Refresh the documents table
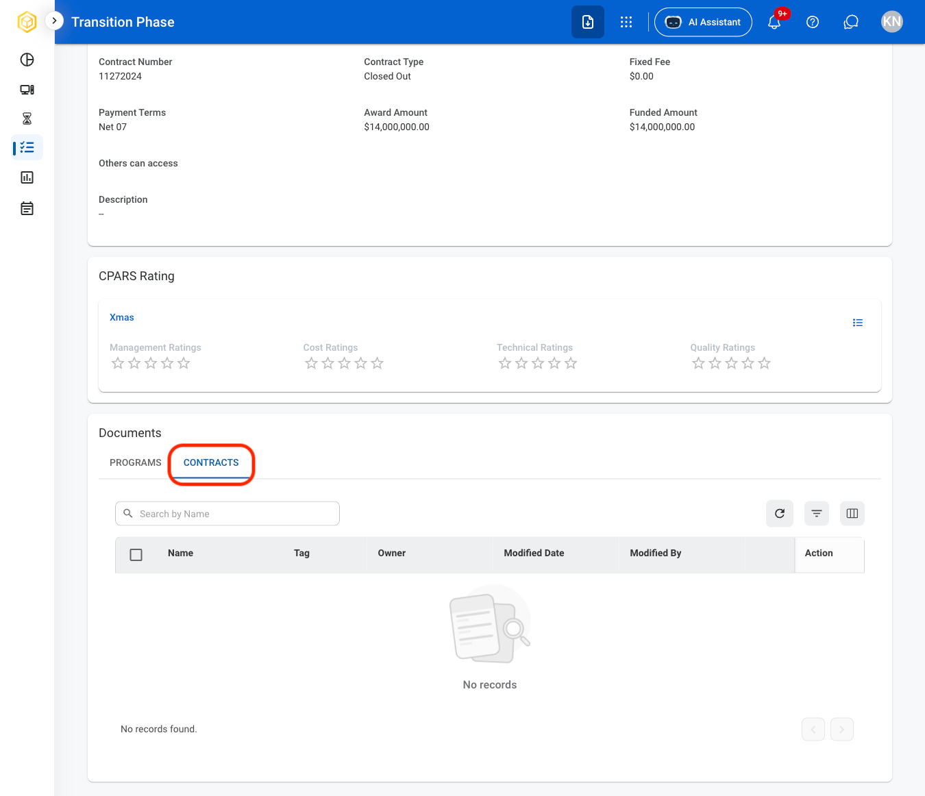 click(780, 514)
